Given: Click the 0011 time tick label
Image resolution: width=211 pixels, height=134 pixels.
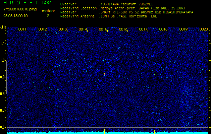Looking at the screenshot, I should click(x=22, y=29).
